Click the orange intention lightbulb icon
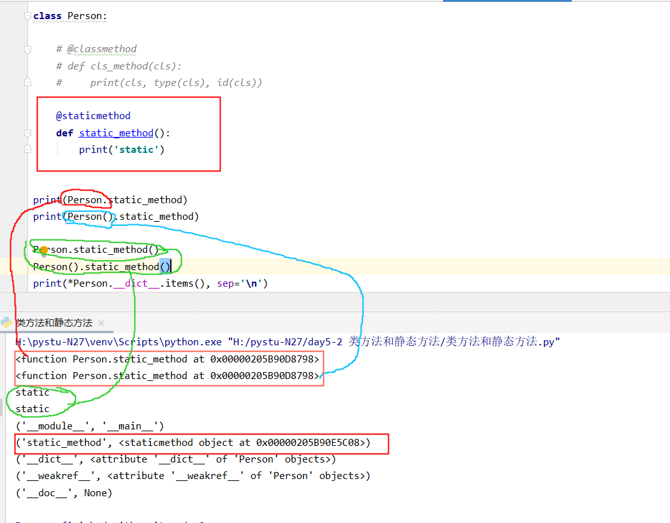Image resolution: width=670 pixels, height=523 pixels. (44, 250)
